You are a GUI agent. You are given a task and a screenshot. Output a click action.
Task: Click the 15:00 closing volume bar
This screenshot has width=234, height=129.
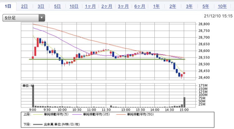(x=184, y=102)
